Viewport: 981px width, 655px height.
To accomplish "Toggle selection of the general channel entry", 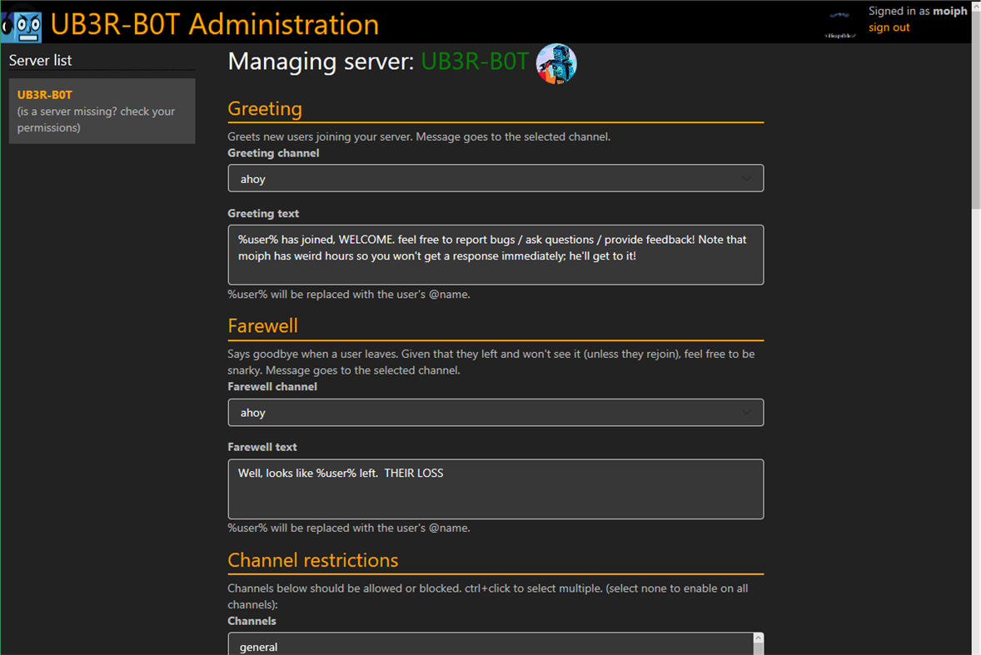I will pyautogui.click(x=258, y=647).
